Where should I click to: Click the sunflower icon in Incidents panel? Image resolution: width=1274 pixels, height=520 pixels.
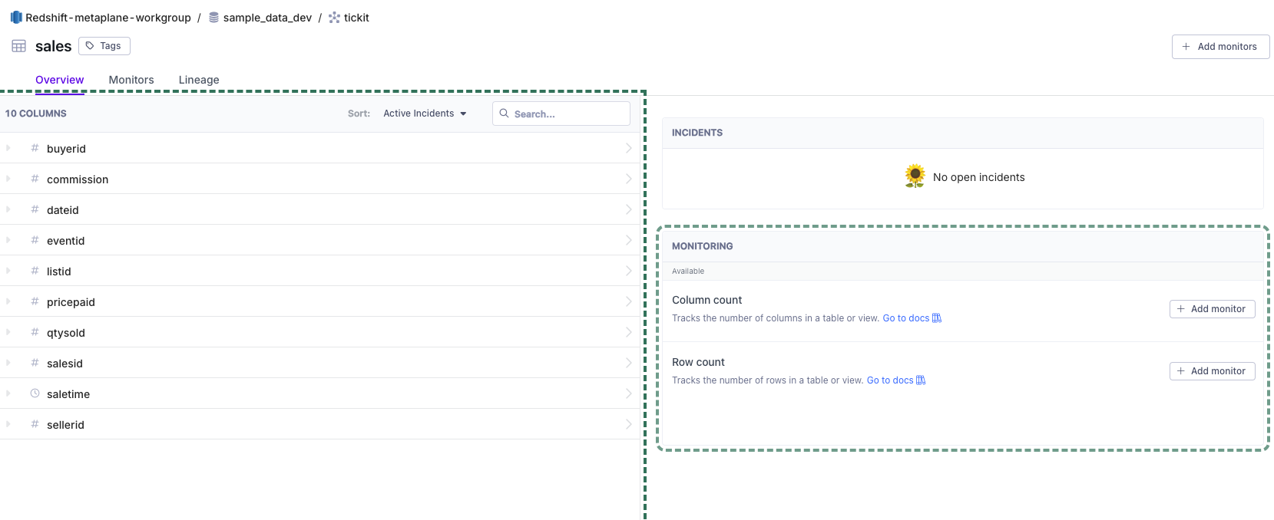(x=915, y=176)
